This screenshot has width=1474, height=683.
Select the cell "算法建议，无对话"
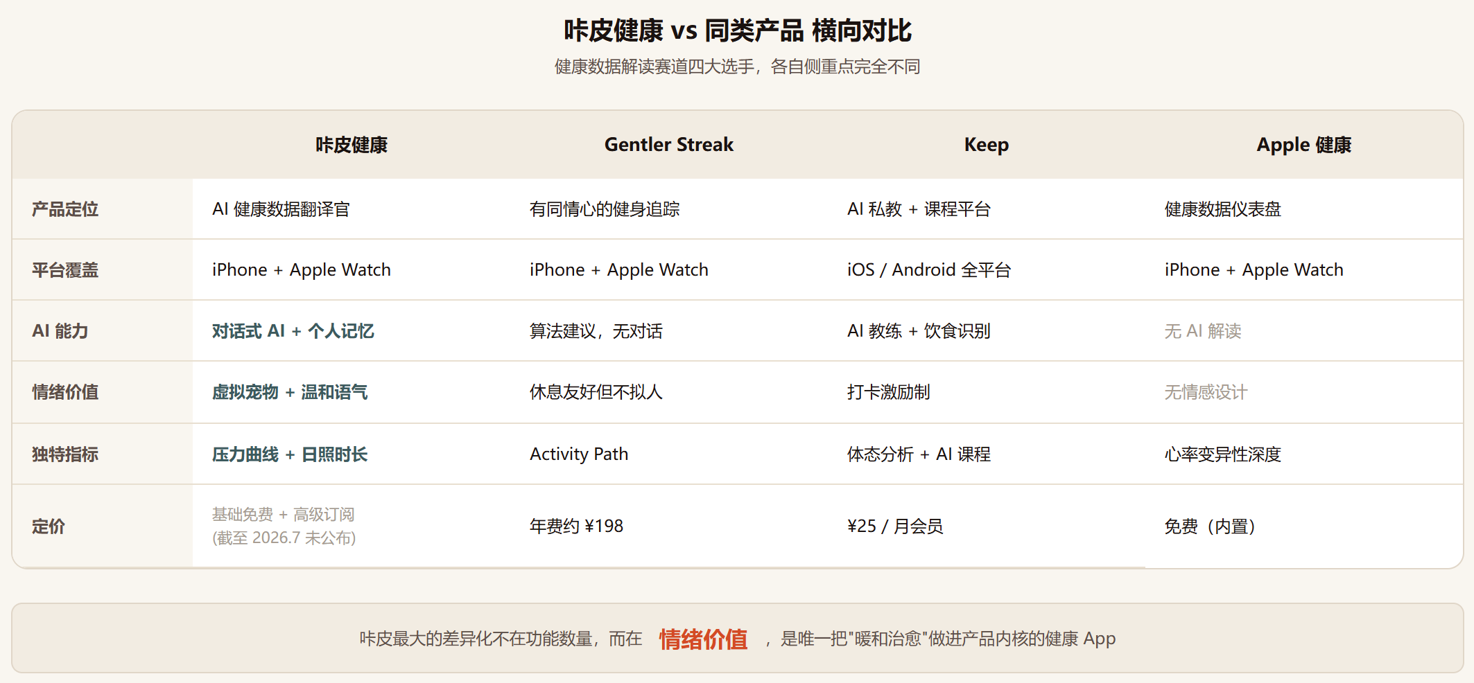596,331
